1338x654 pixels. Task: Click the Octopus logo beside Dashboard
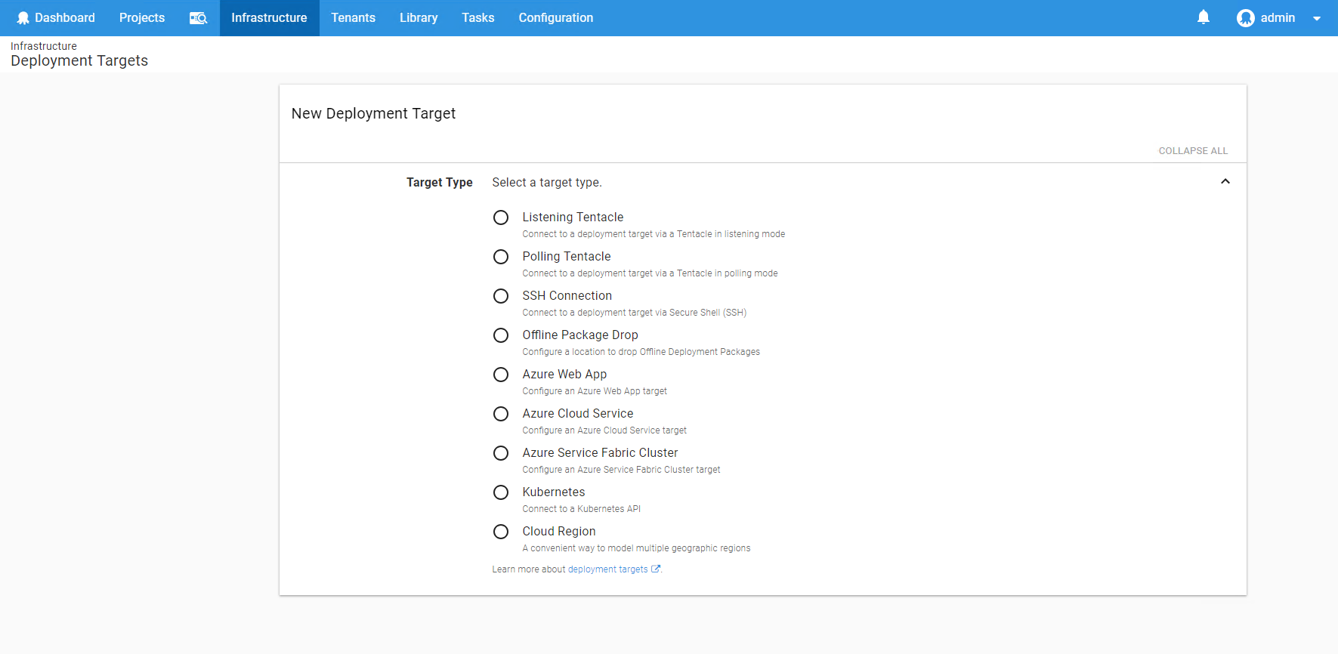tap(23, 18)
